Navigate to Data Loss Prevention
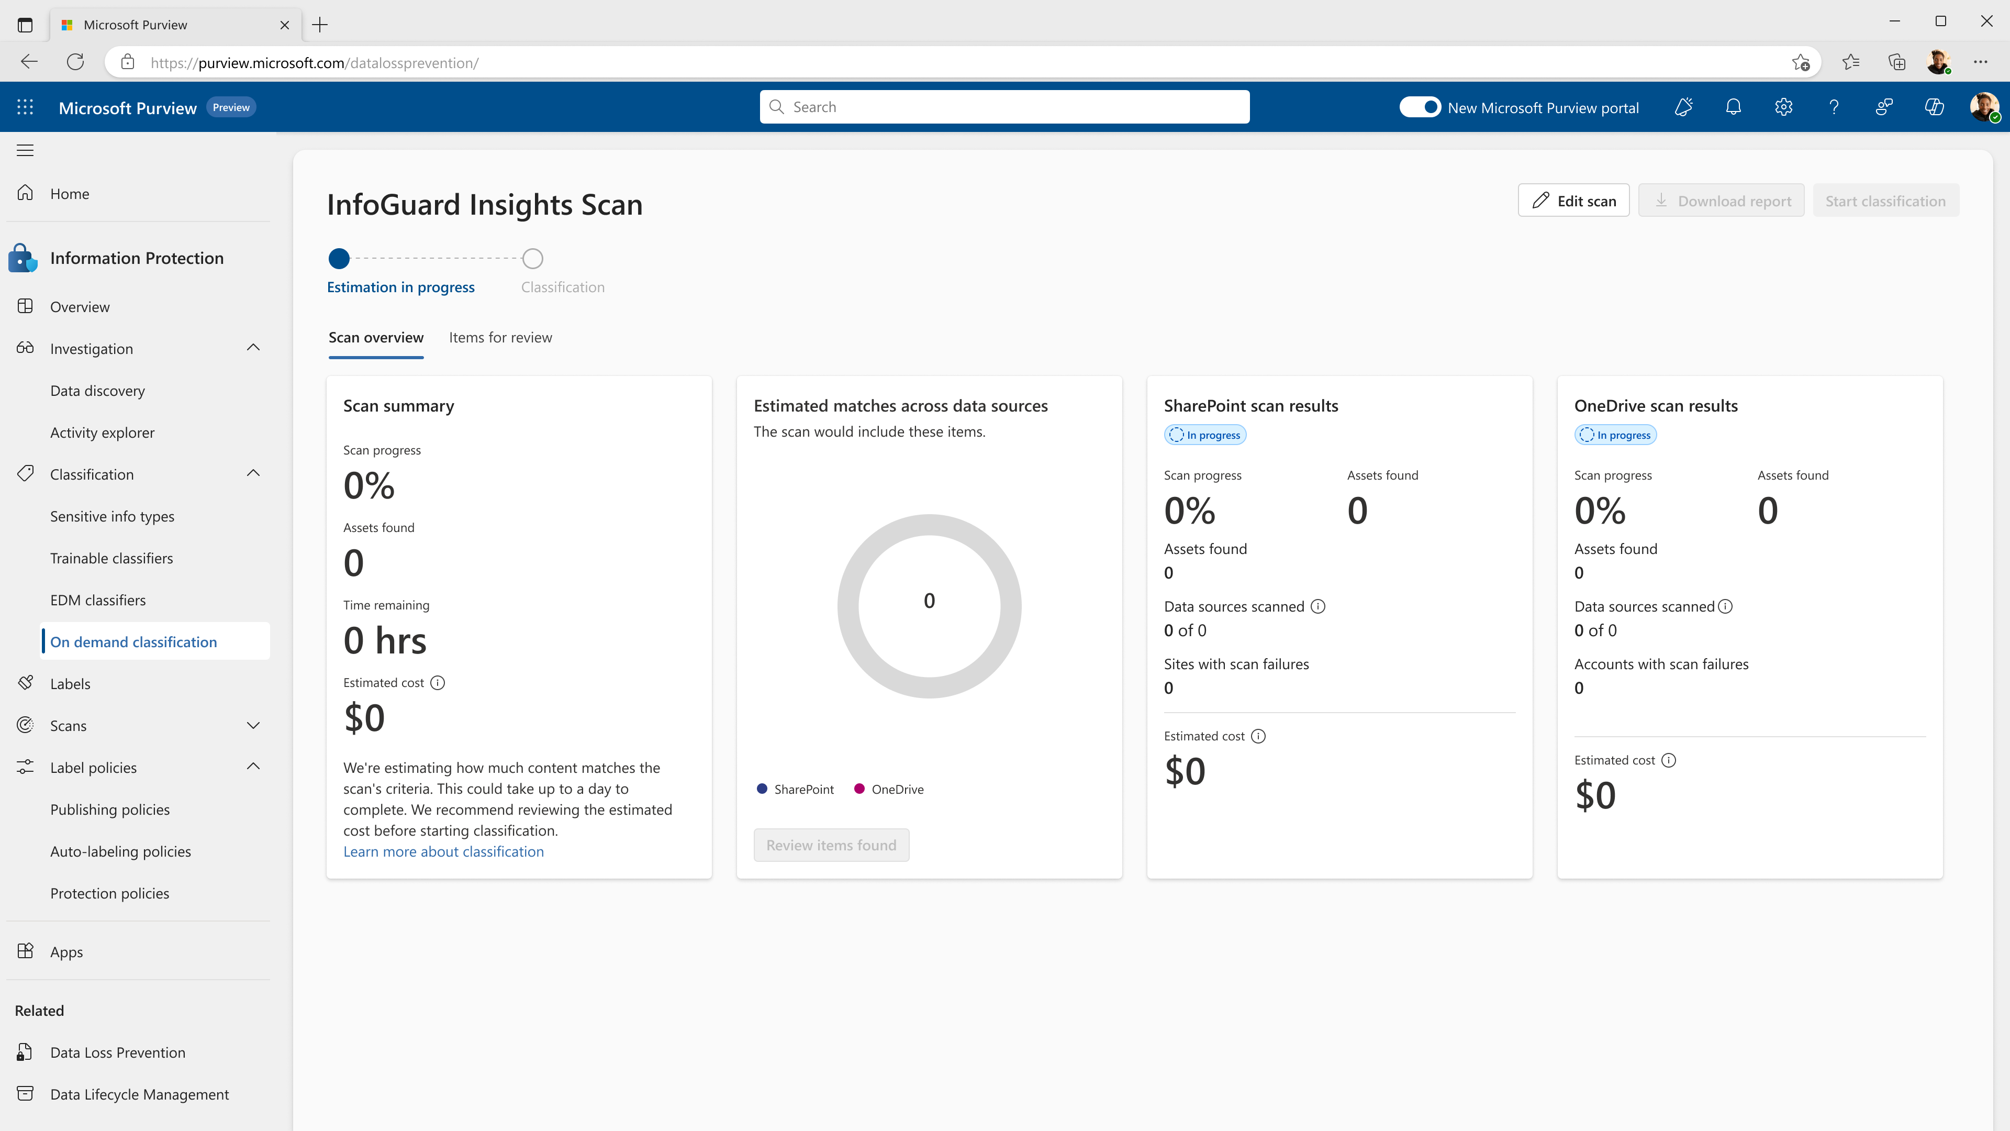Image resolution: width=2010 pixels, height=1131 pixels. tap(118, 1052)
